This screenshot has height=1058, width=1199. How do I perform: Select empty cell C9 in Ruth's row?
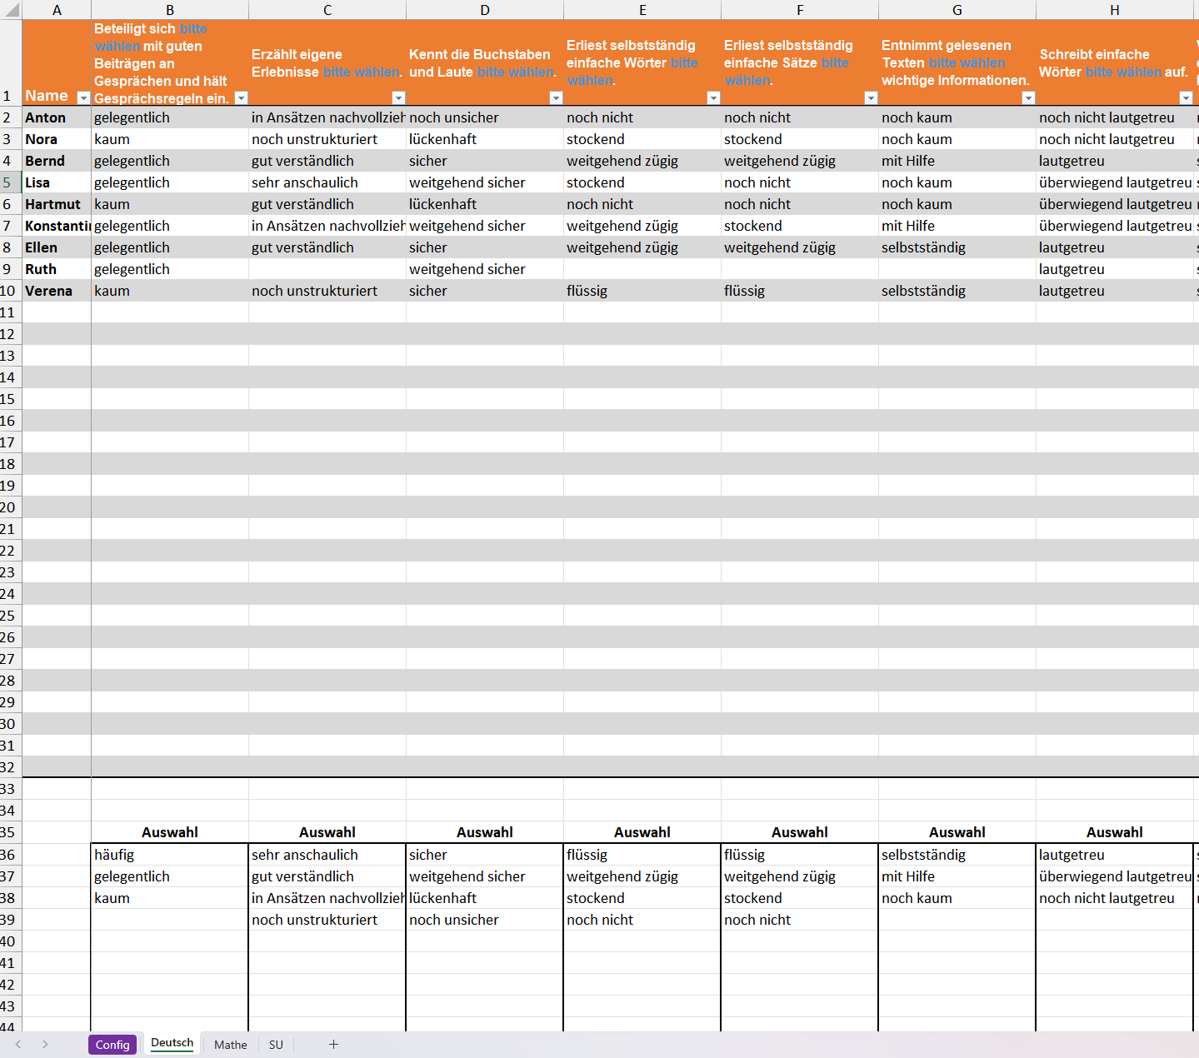(327, 269)
